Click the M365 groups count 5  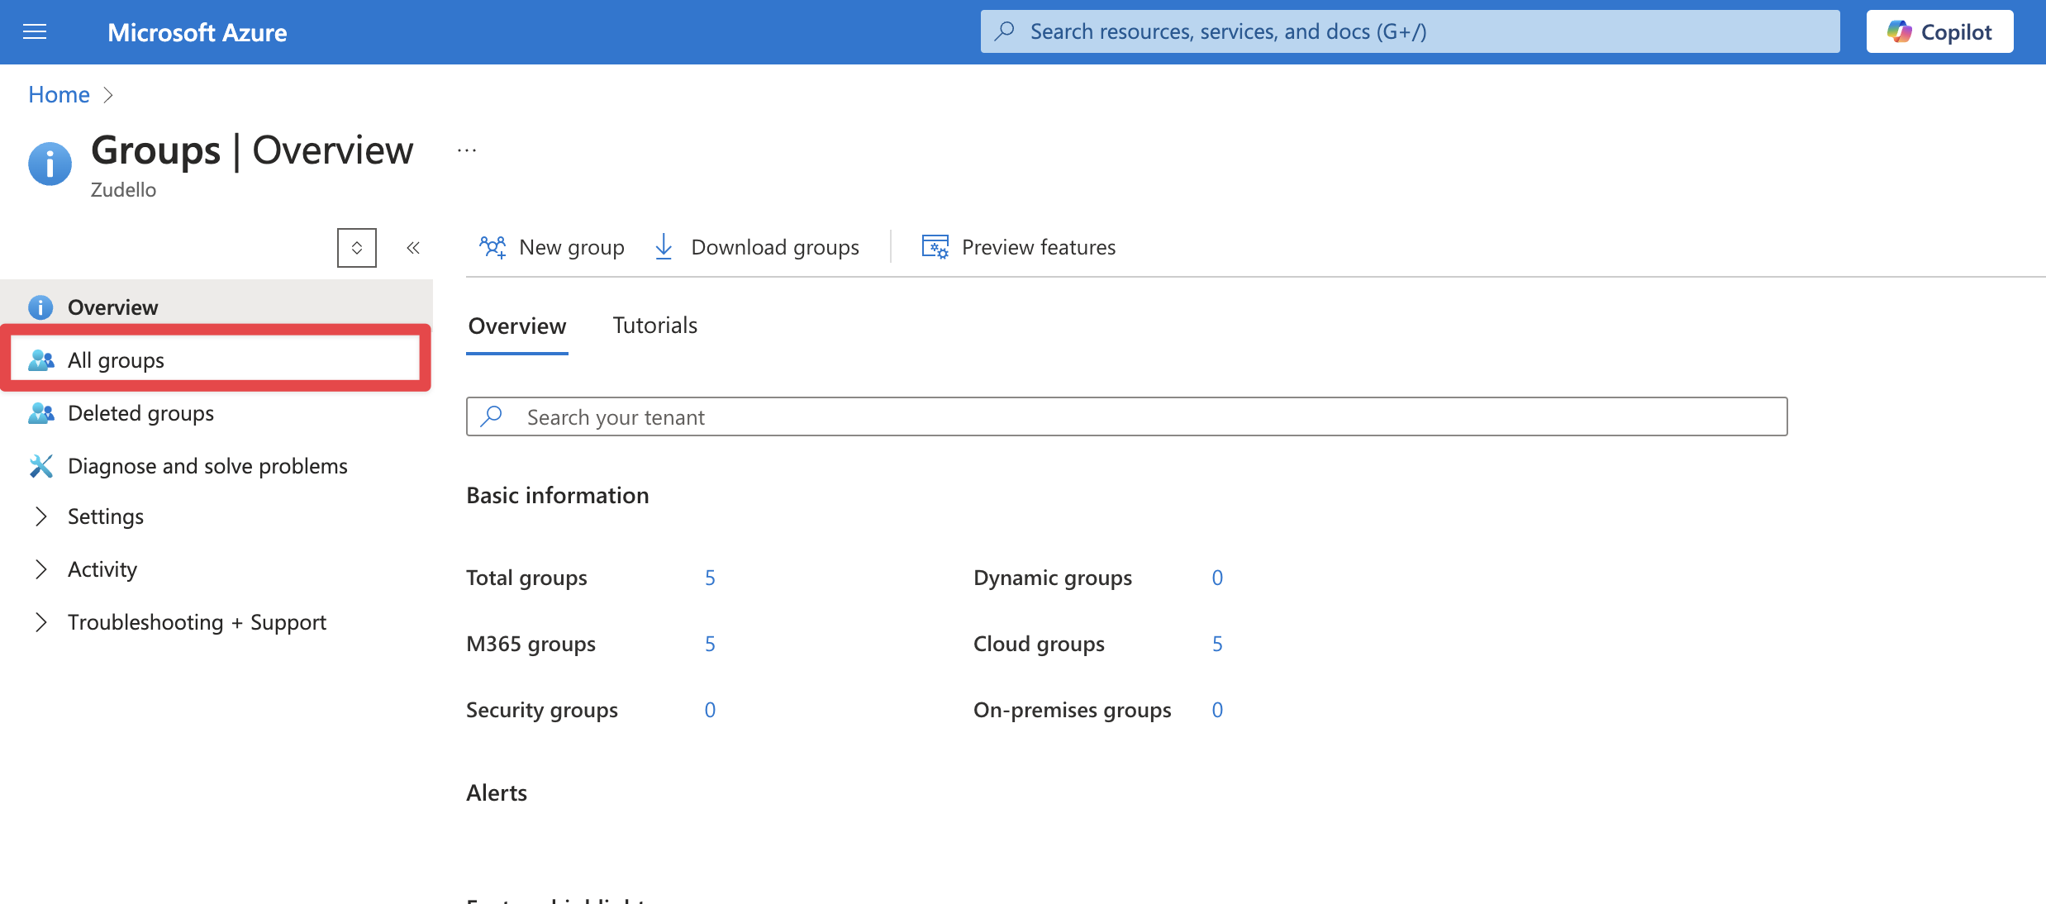click(710, 644)
